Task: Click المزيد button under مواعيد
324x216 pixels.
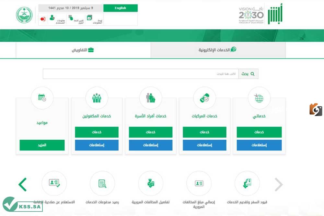Action: point(42,145)
